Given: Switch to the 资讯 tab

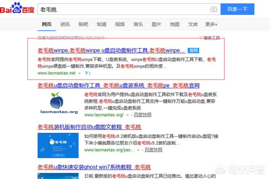Looking at the screenshot, I should [65, 24].
